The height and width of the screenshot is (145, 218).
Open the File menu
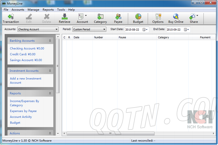pos(6,10)
